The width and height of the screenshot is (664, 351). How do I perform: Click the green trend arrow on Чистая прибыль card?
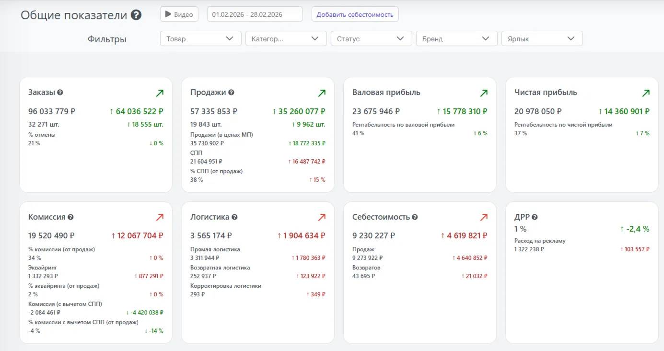click(645, 93)
